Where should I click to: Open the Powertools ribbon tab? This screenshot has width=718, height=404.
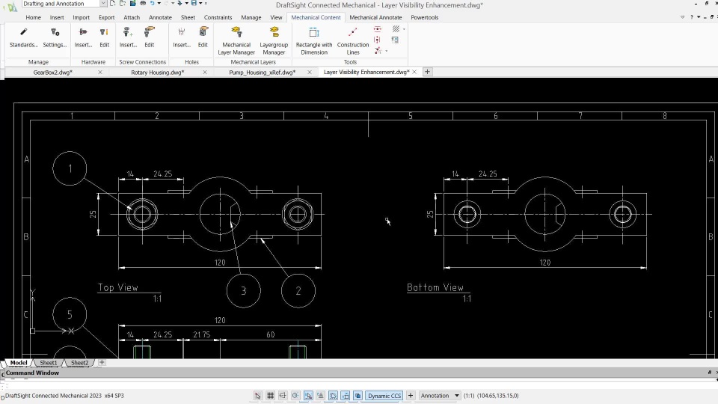click(425, 17)
